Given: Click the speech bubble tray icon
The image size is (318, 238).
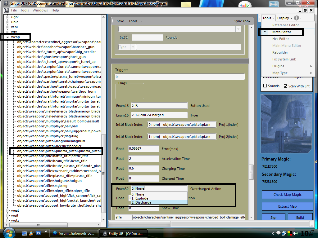Looking at the screenshot, I should (x=279, y=233).
